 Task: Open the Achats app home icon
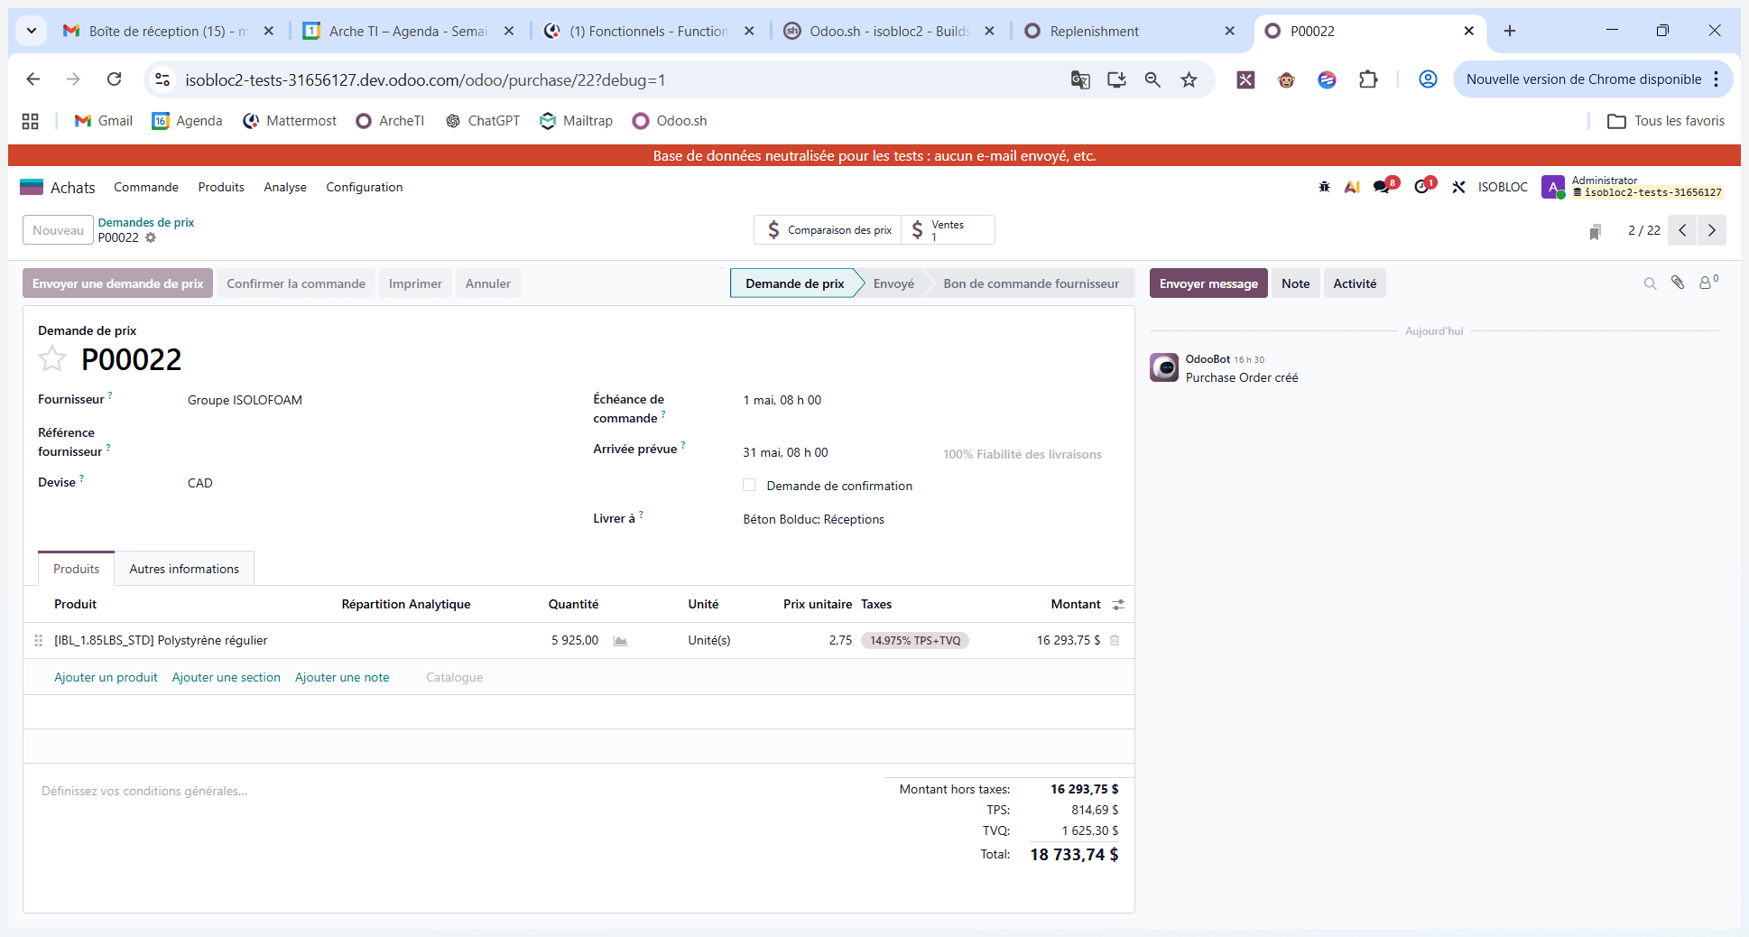point(32,187)
